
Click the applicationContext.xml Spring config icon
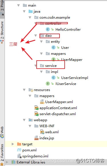coord(36,108)
